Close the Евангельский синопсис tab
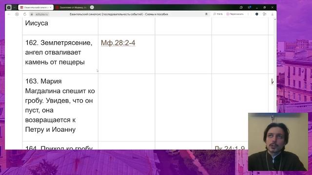This screenshot has height=175, width=312. coord(51,7)
